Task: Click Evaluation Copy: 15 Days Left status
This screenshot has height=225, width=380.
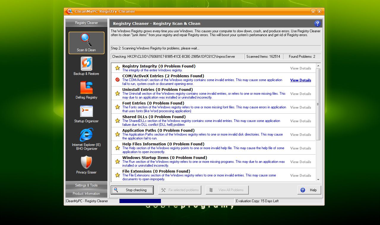Action: tap(279, 201)
